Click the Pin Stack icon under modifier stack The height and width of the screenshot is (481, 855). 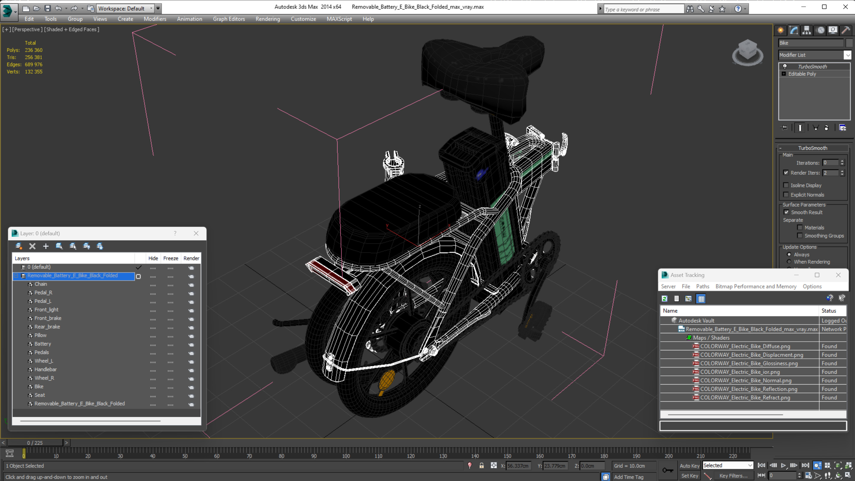(784, 127)
